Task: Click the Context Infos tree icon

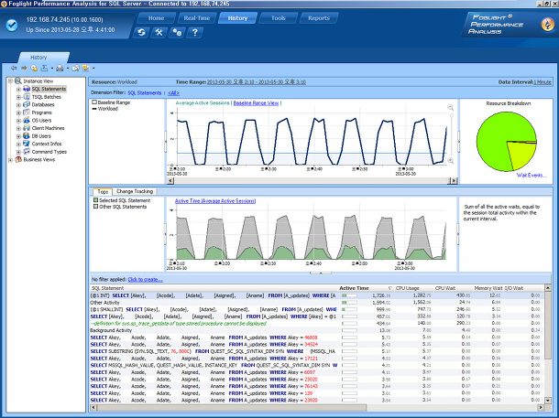Action: [27, 144]
